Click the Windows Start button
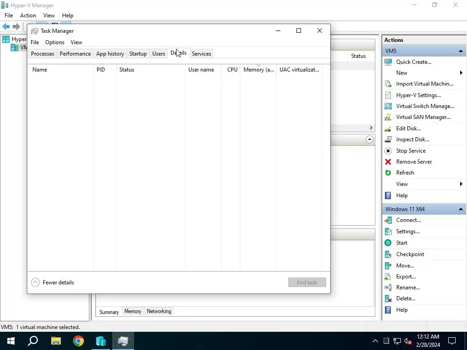 click(x=11, y=341)
